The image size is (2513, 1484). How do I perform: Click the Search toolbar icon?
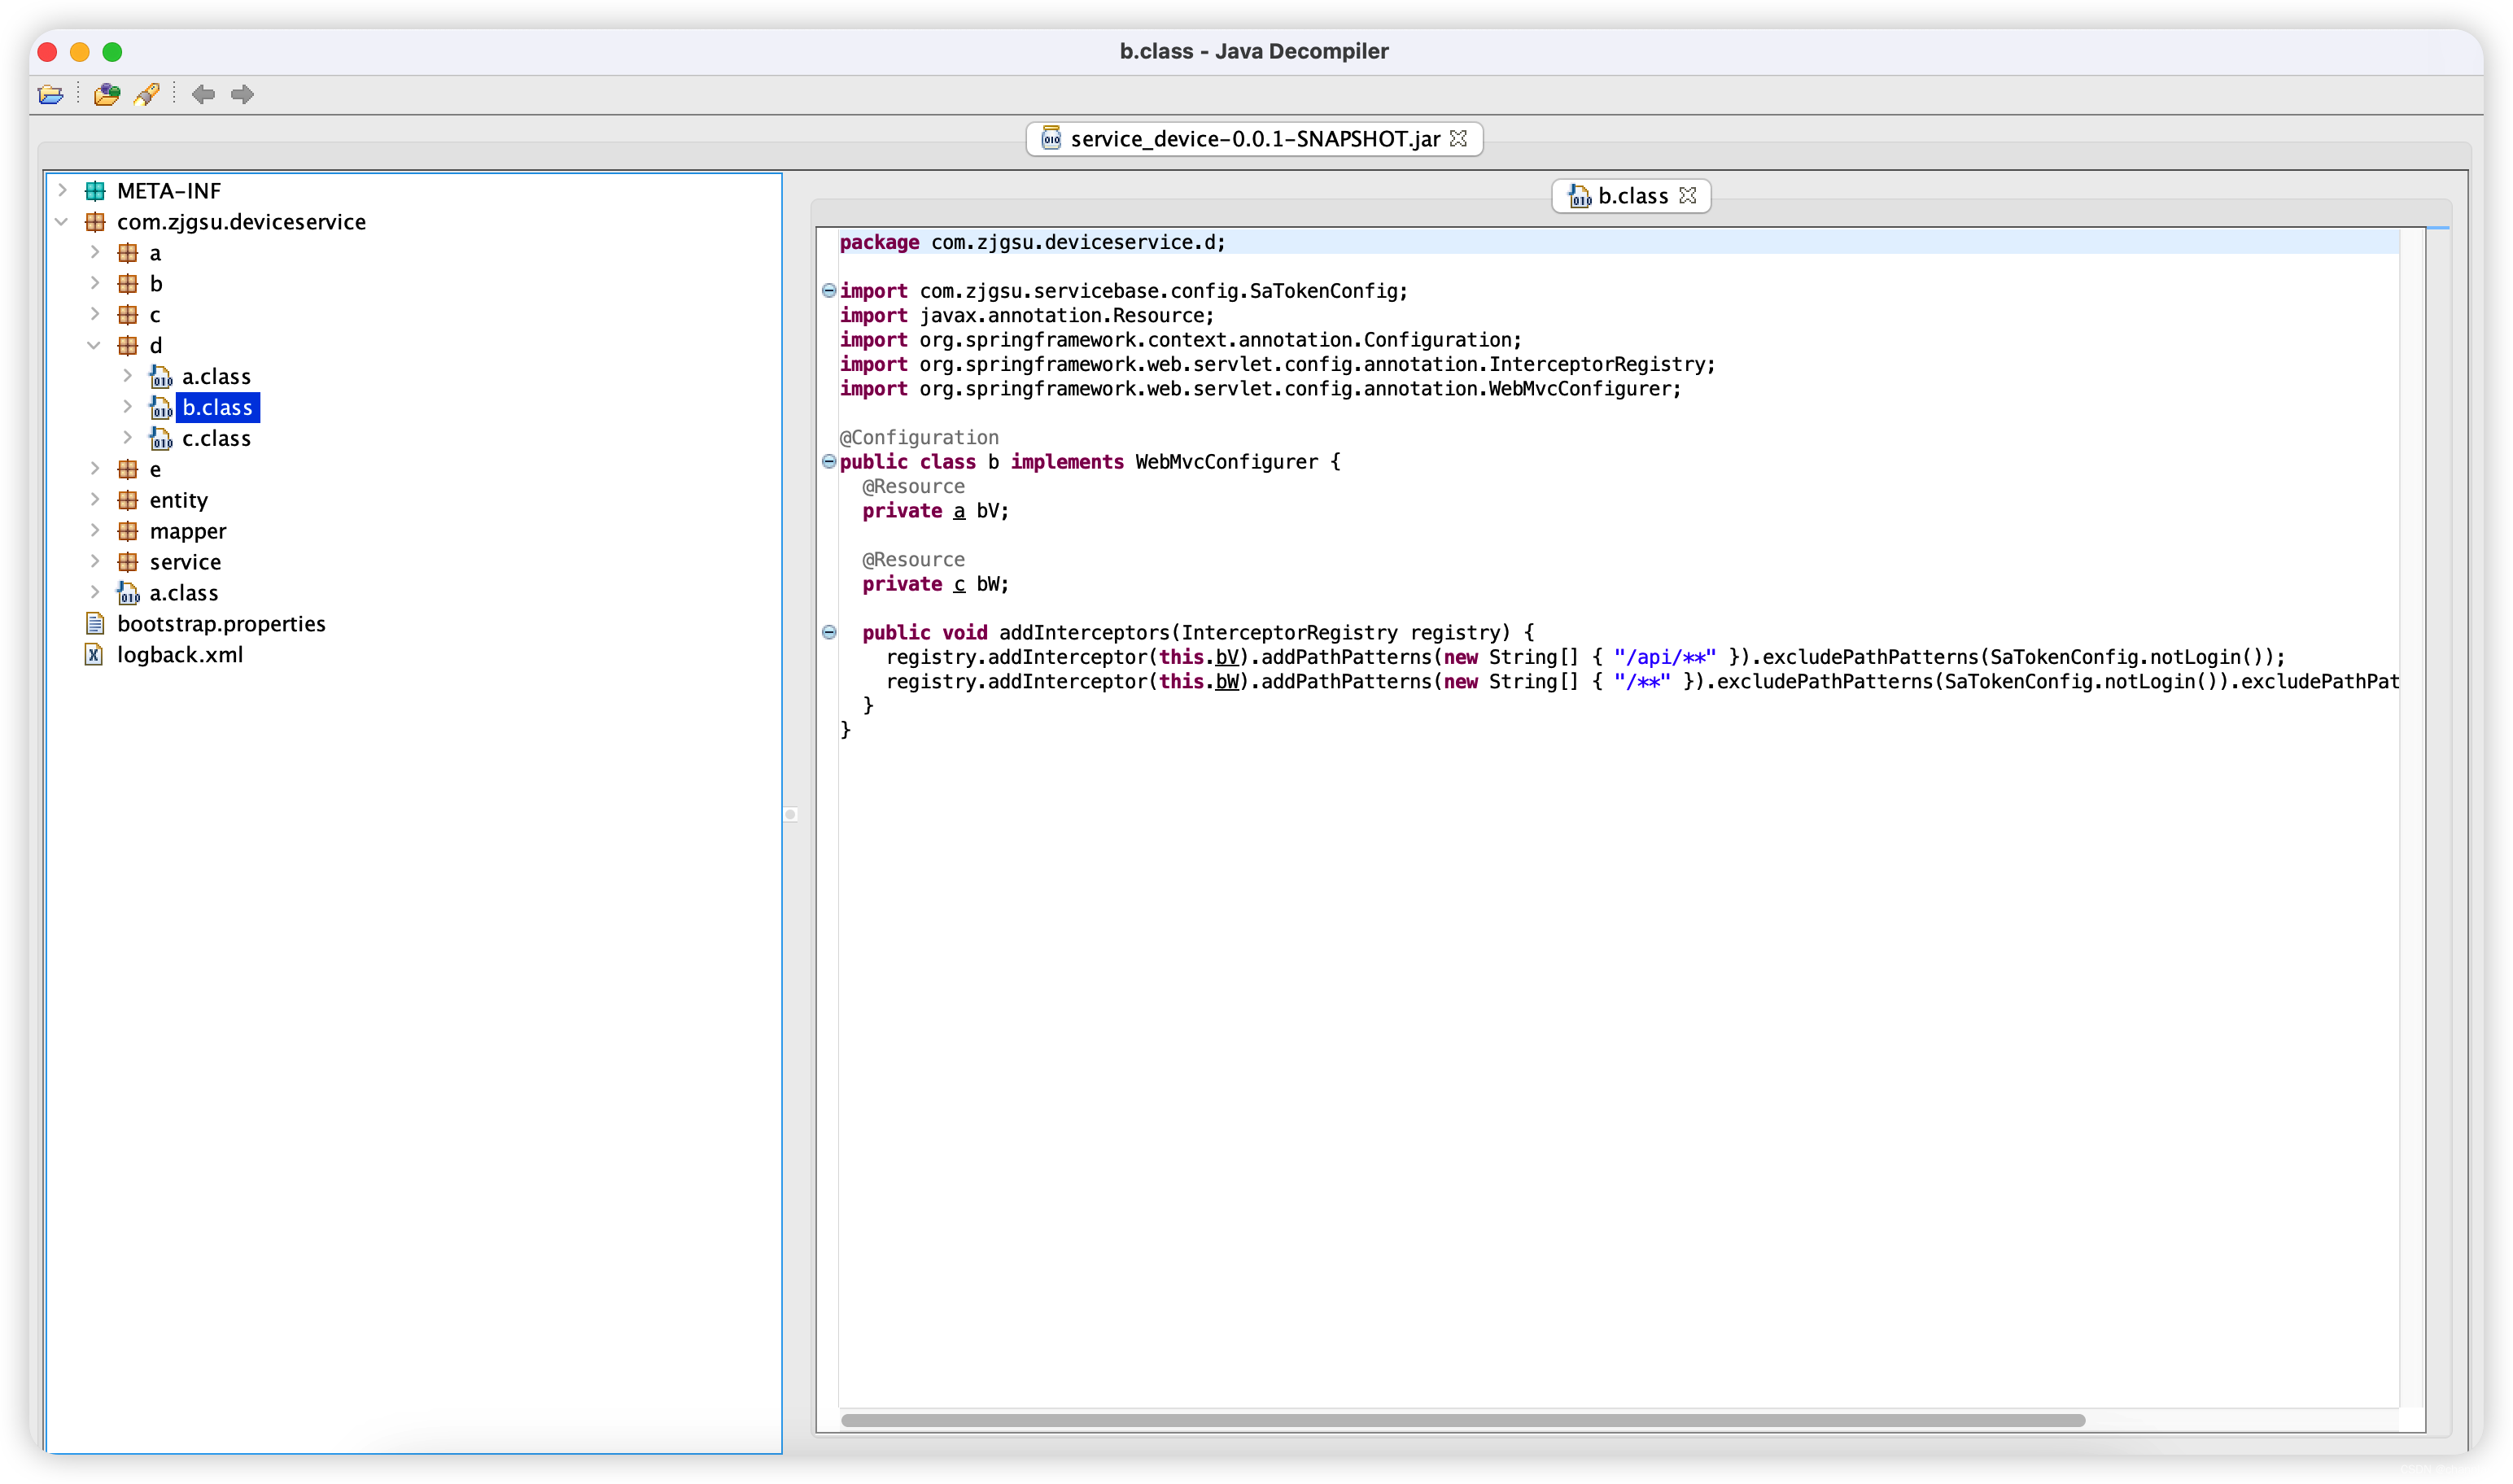147,95
